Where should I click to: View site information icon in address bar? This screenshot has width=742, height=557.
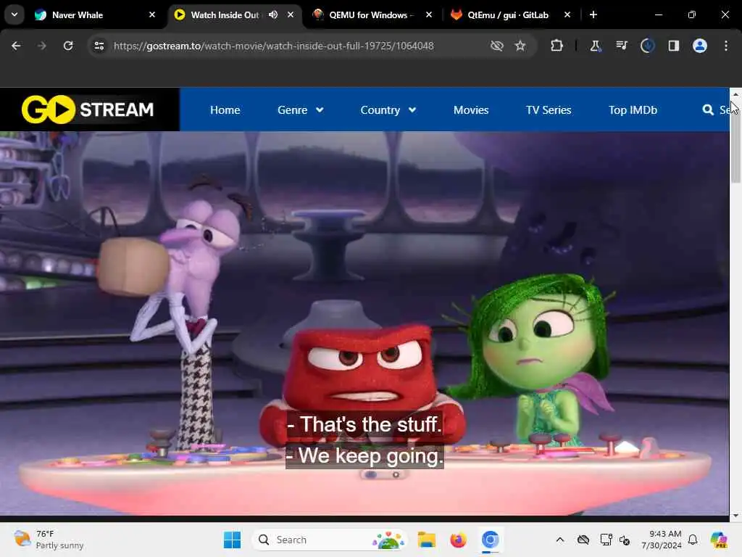[x=99, y=46]
